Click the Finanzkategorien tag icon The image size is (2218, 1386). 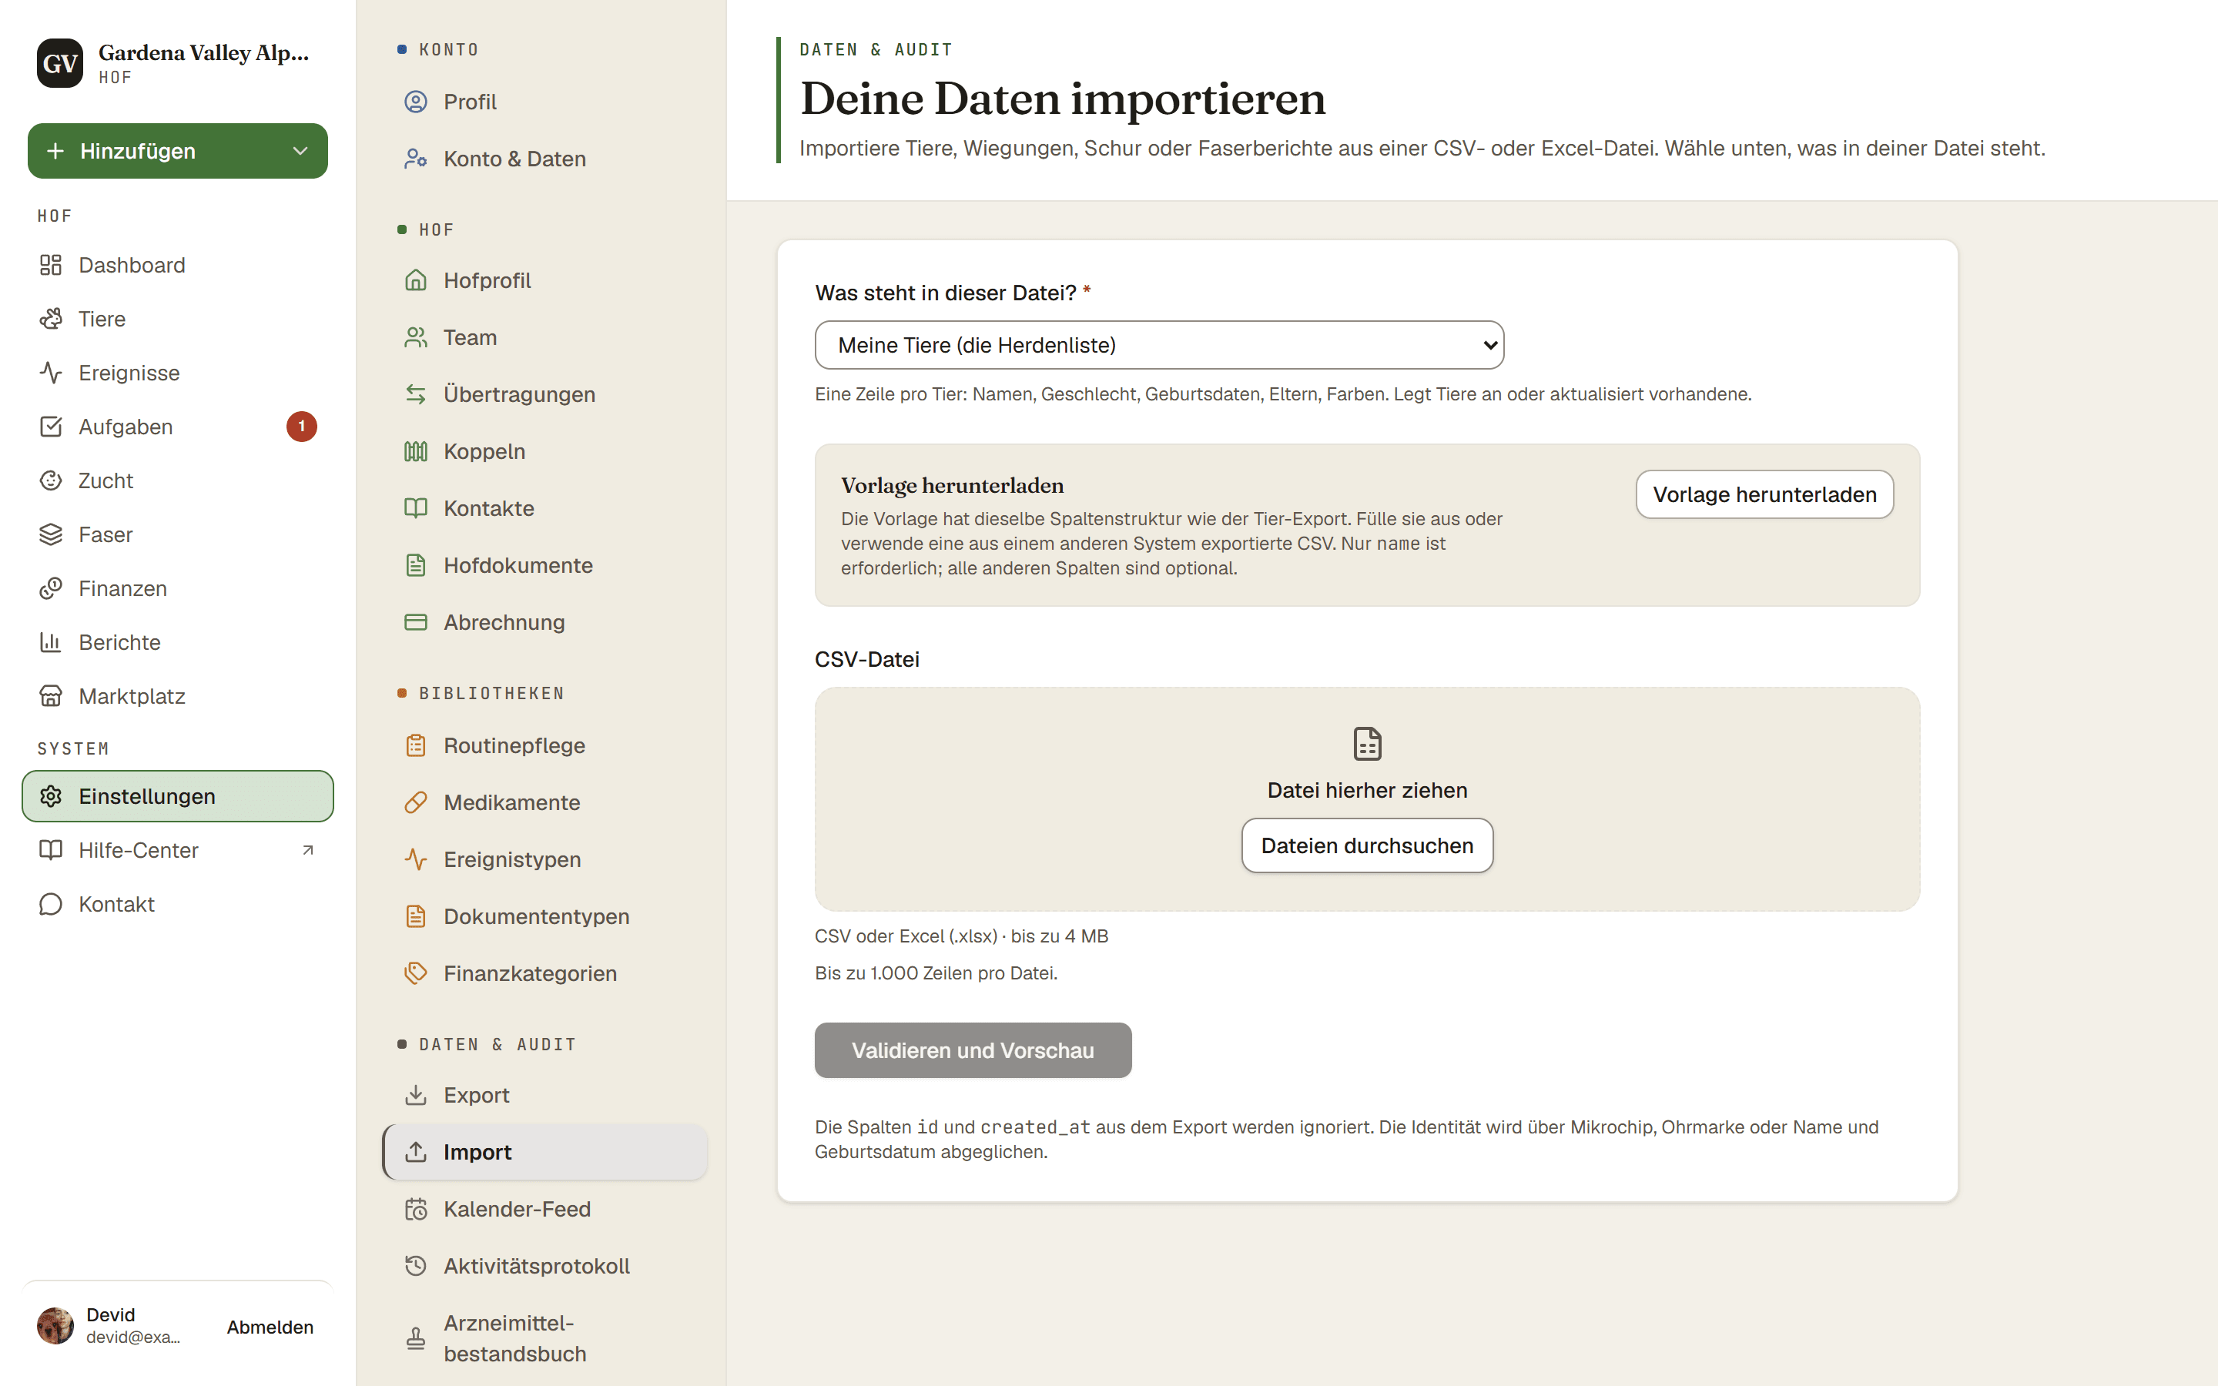click(x=416, y=973)
